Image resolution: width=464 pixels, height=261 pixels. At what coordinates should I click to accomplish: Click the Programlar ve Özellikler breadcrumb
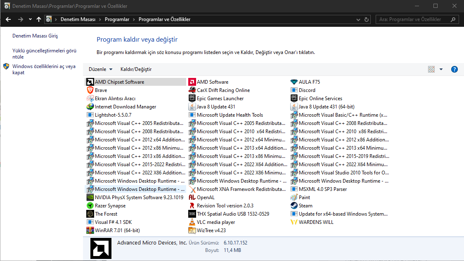165,19
